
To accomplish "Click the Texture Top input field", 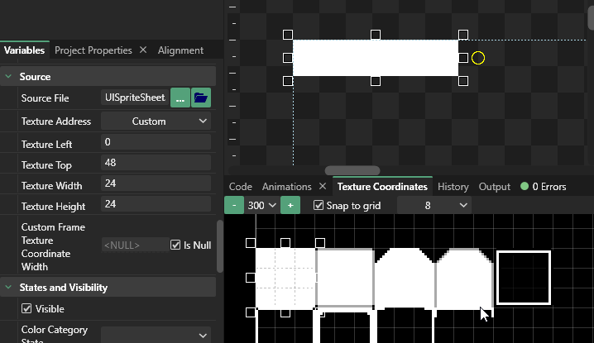I will tap(156, 163).
